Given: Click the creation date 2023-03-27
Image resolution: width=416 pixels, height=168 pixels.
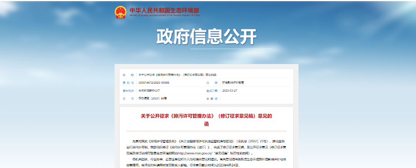Looking at the screenshot, I should pyautogui.click(x=230, y=91).
